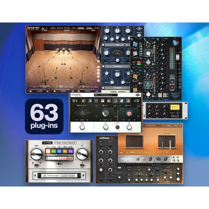Enable the Reverb checkbox in Topline
The height and width of the screenshot is (209, 209).
(x=126, y=106)
